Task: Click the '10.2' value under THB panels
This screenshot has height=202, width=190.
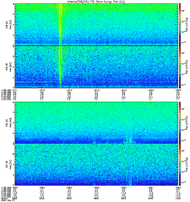Action: 178,97
